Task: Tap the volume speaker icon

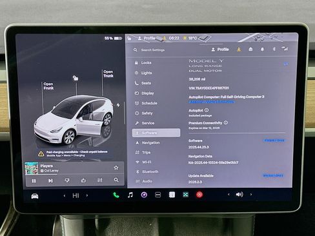Action: [x=239, y=195]
